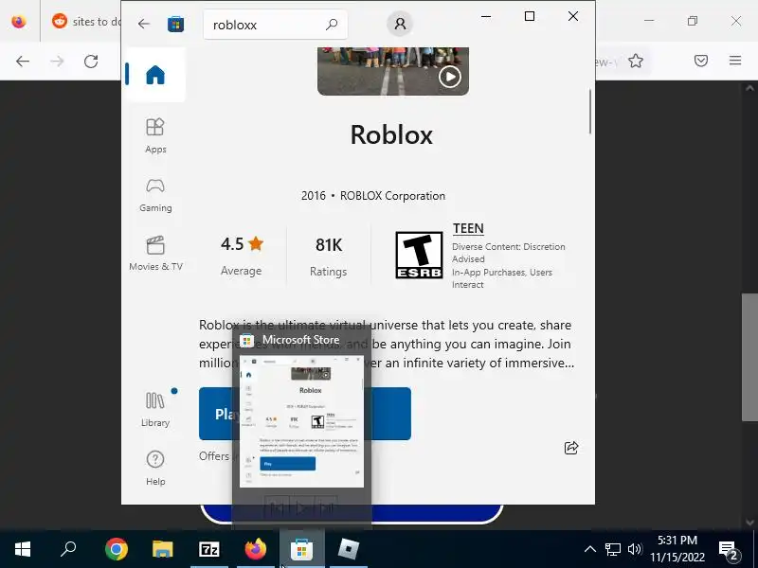Open the Movies & TV section
Viewport: 758px width, 568px height.
click(x=155, y=253)
